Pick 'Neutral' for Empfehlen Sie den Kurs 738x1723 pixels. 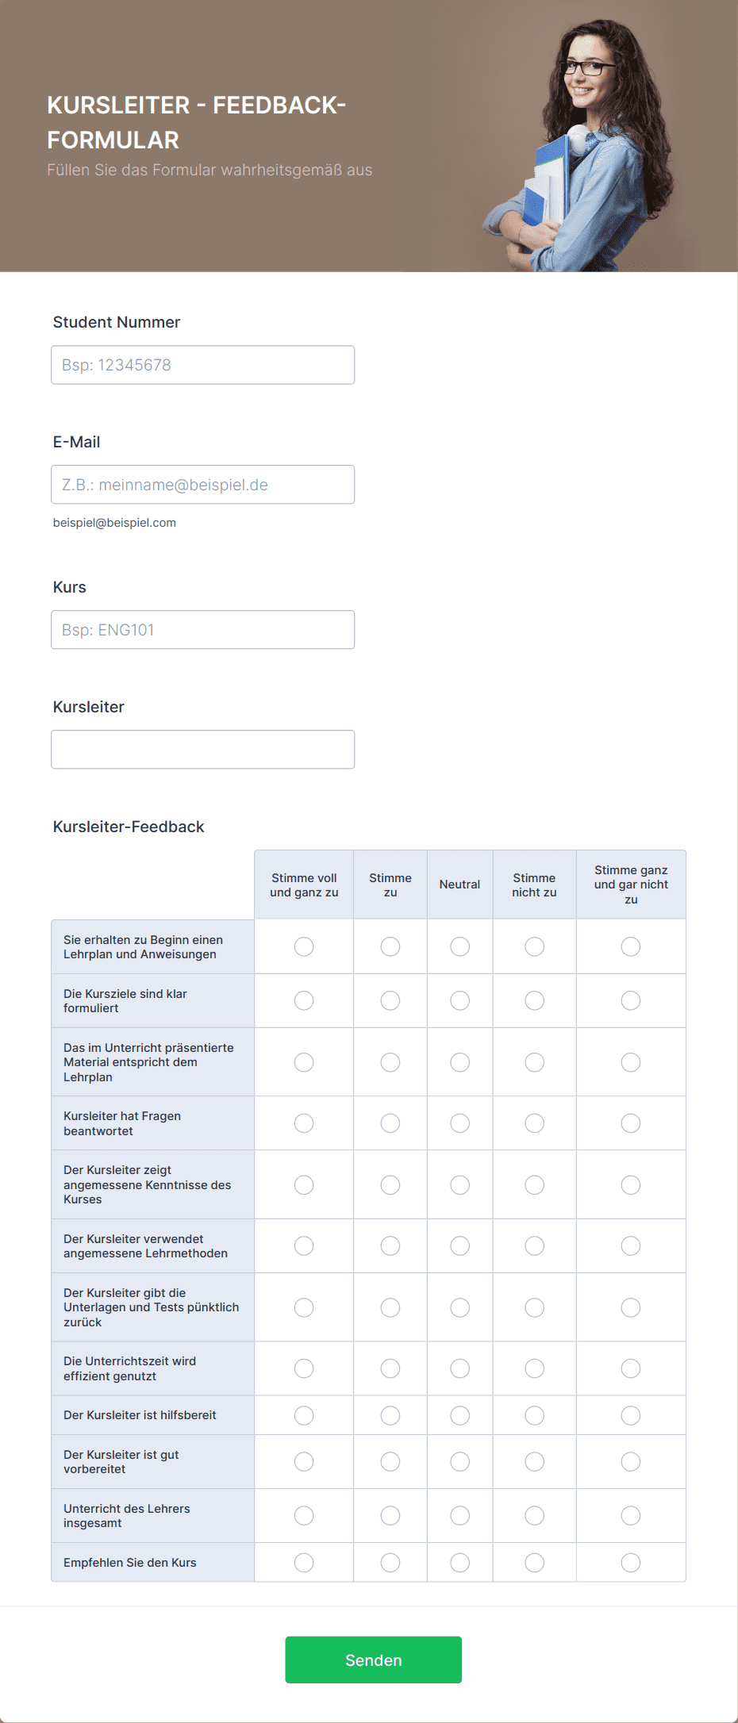460,1563
